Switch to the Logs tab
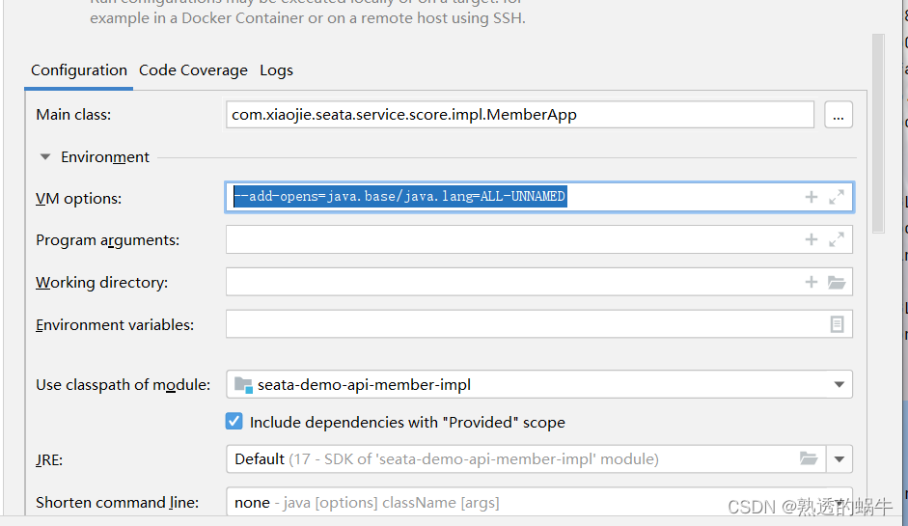 [x=276, y=70]
